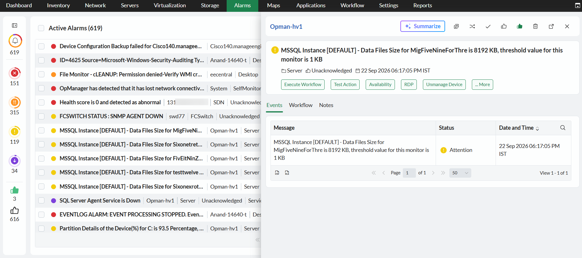Click Test Action button
Image resolution: width=582 pixels, height=258 pixels.
pos(345,85)
